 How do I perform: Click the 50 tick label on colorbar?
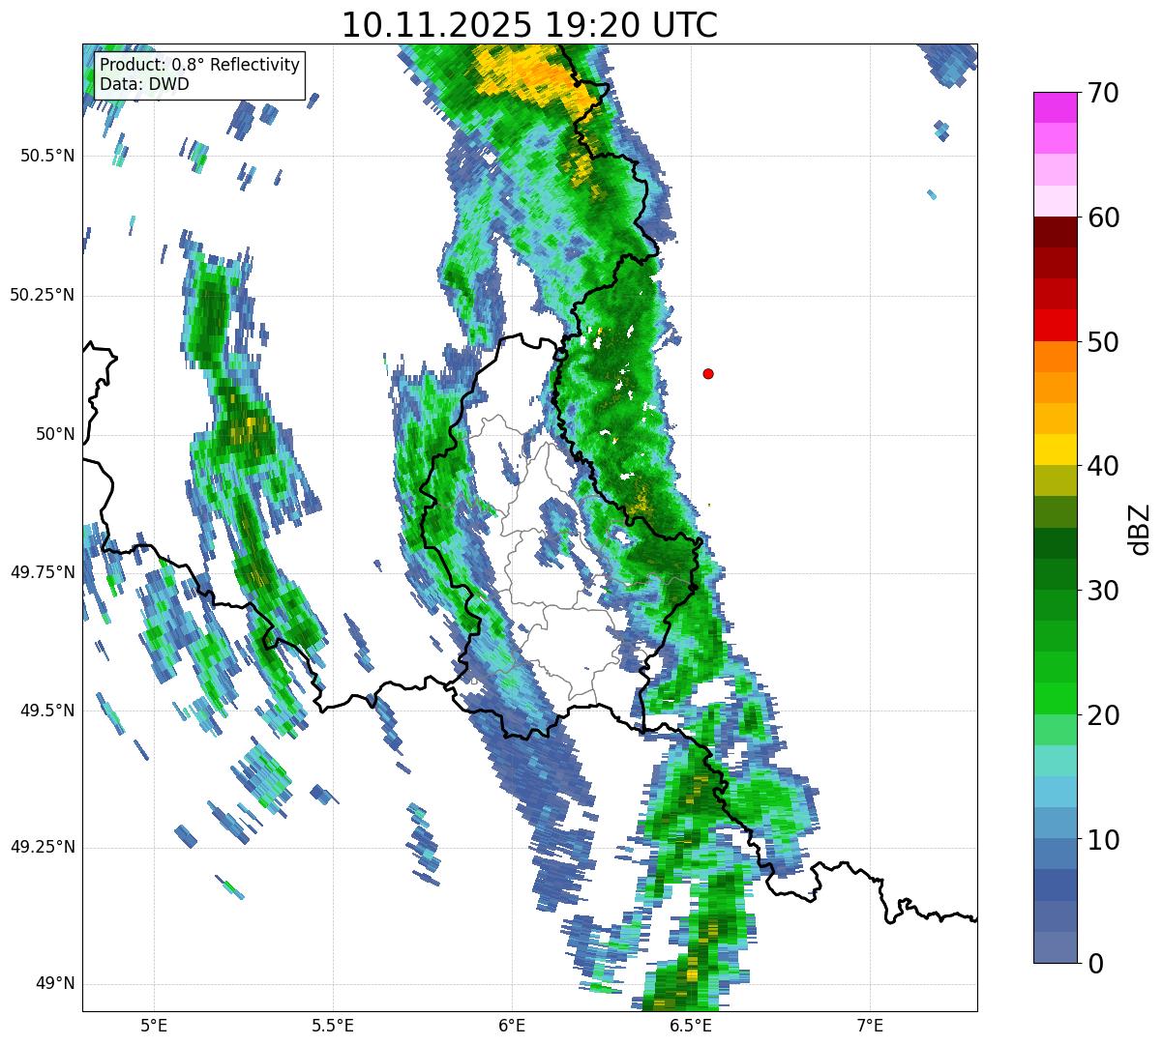tap(1104, 342)
